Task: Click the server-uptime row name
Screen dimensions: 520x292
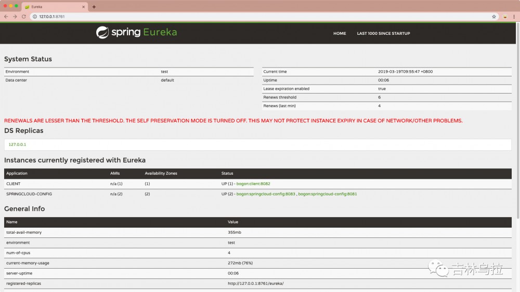Action: [x=19, y=273]
